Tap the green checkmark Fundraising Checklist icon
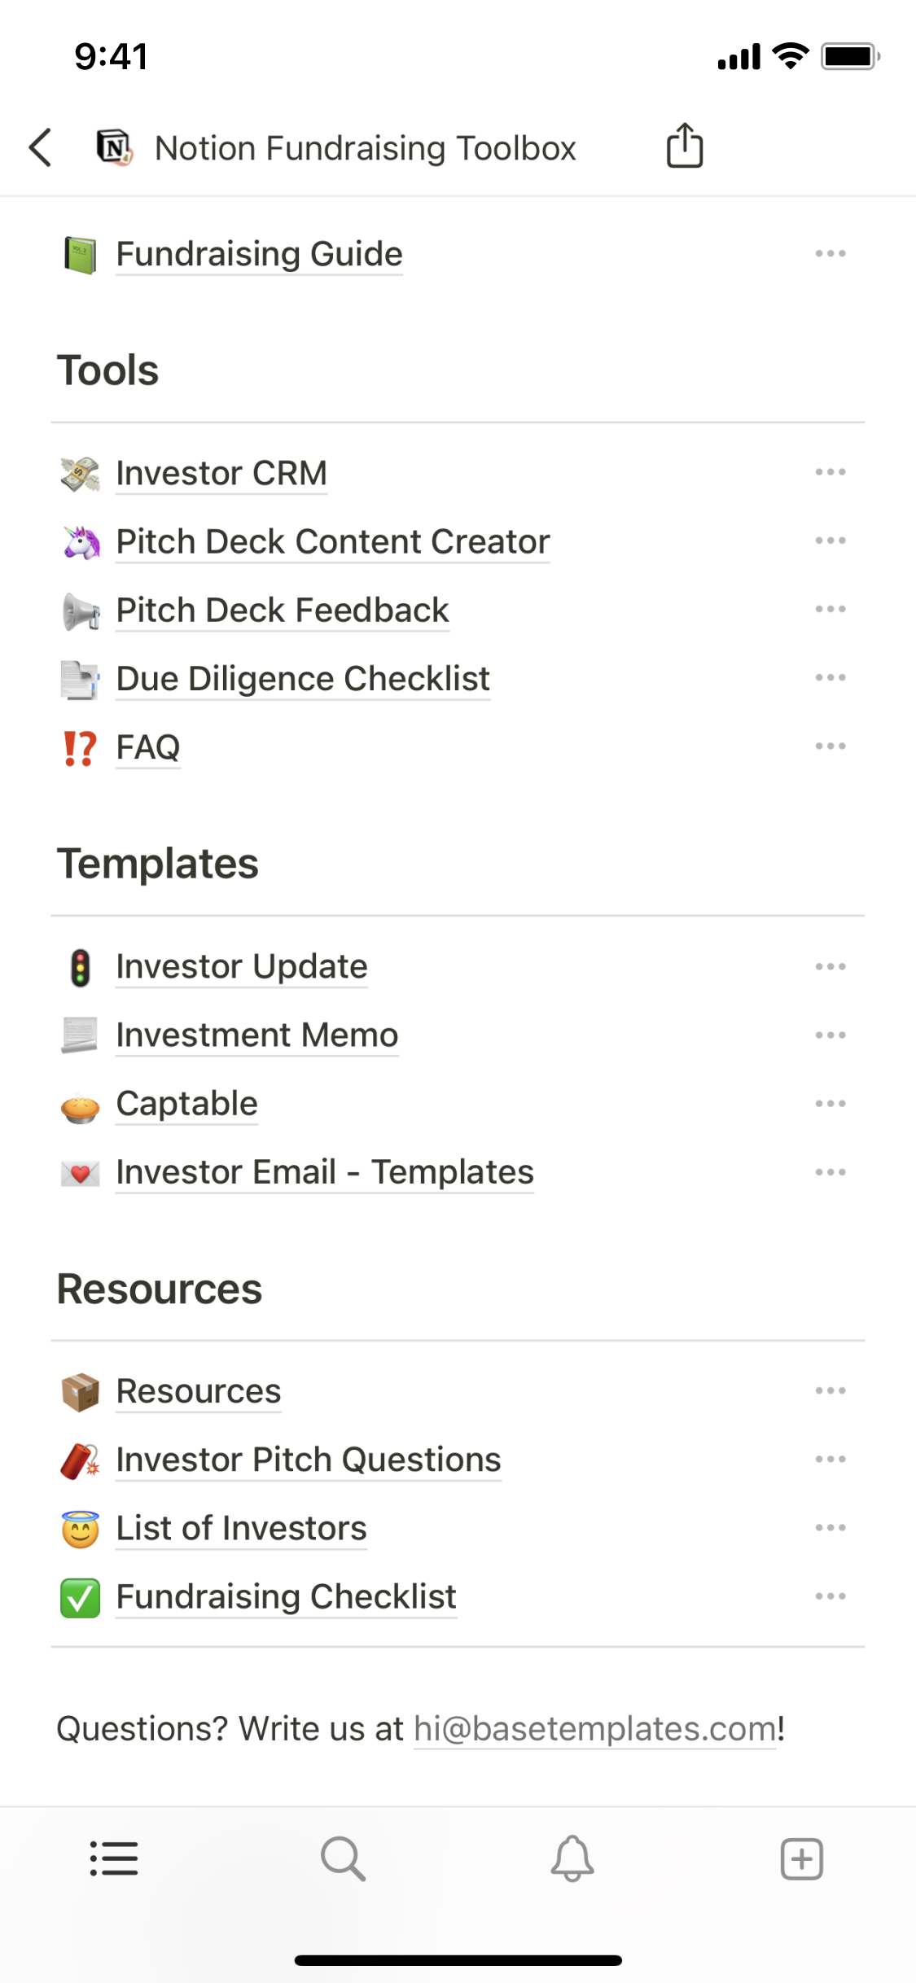Image resolution: width=916 pixels, height=1983 pixels. 81,1597
